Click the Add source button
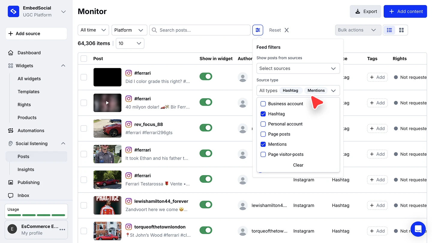This screenshot has width=432, height=243. click(x=36, y=34)
